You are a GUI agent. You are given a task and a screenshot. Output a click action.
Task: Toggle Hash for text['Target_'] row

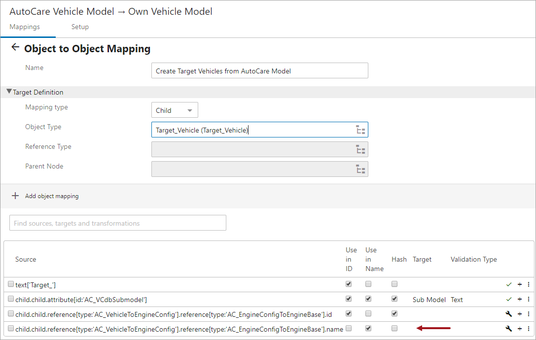(x=394, y=284)
